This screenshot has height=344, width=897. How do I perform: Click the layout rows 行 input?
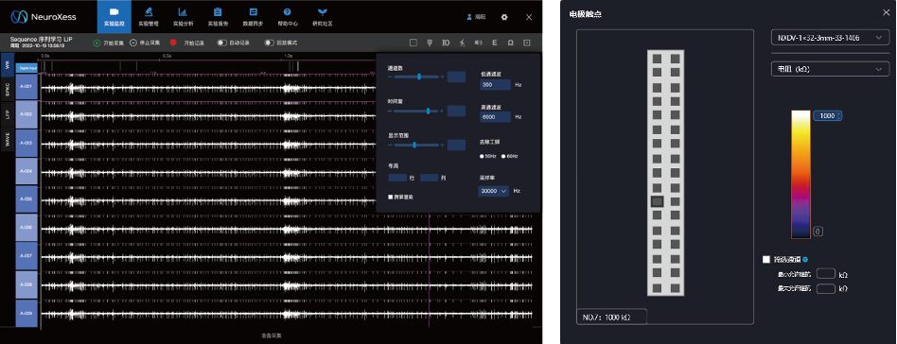[397, 178]
